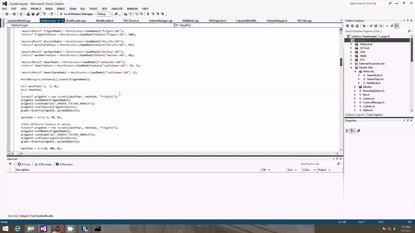
Task: Open the BUILD menu
Action: (49, 9)
